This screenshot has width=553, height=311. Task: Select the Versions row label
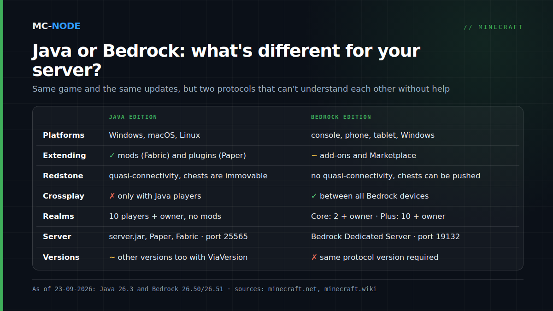pyautogui.click(x=61, y=258)
